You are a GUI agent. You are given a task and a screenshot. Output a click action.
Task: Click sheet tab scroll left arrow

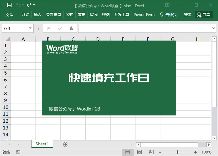(x=9, y=144)
